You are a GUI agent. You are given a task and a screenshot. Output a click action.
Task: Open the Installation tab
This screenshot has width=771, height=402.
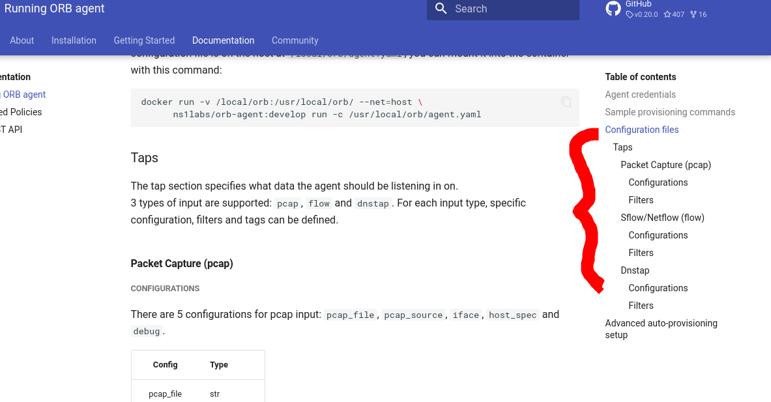74,40
